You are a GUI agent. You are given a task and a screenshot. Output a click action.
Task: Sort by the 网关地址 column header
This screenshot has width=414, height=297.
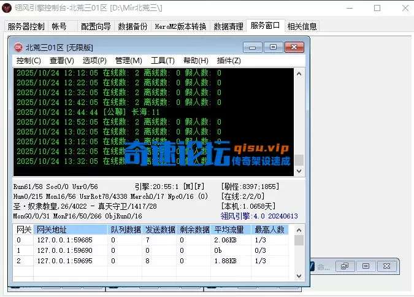tap(71, 229)
